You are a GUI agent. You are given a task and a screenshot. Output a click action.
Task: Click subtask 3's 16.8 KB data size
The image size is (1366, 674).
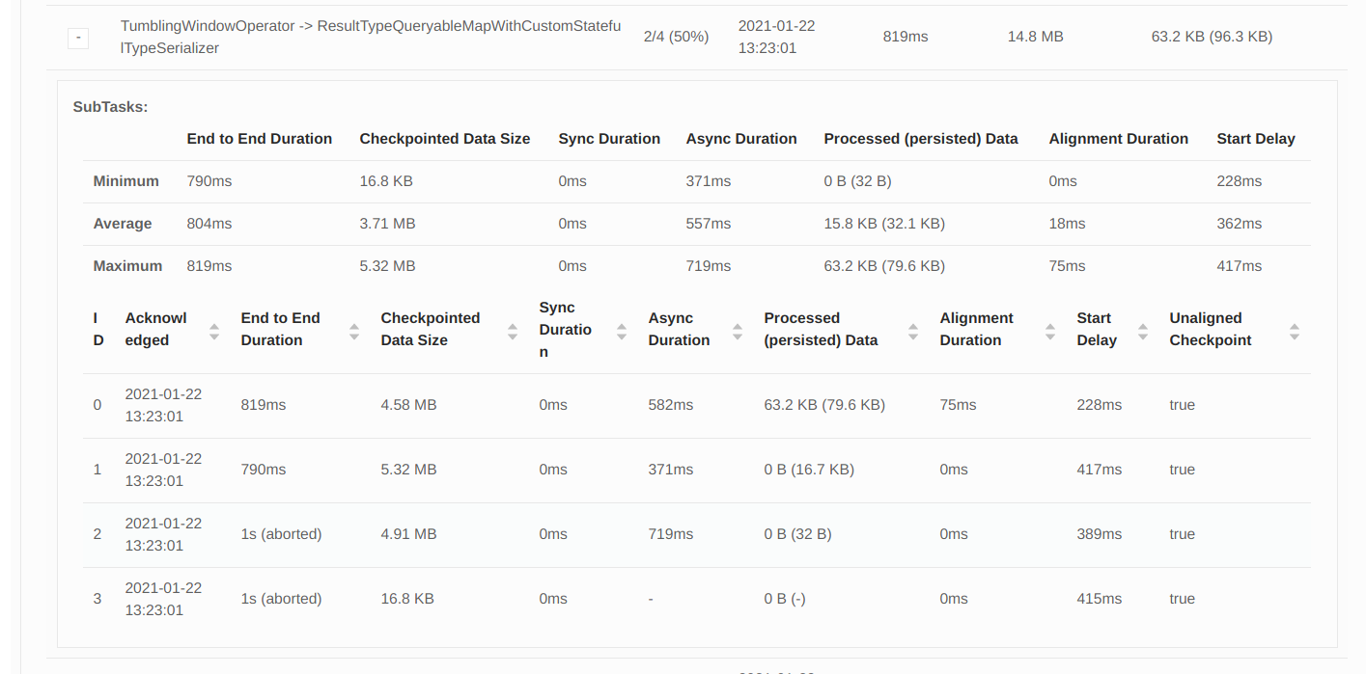tap(407, 599)
